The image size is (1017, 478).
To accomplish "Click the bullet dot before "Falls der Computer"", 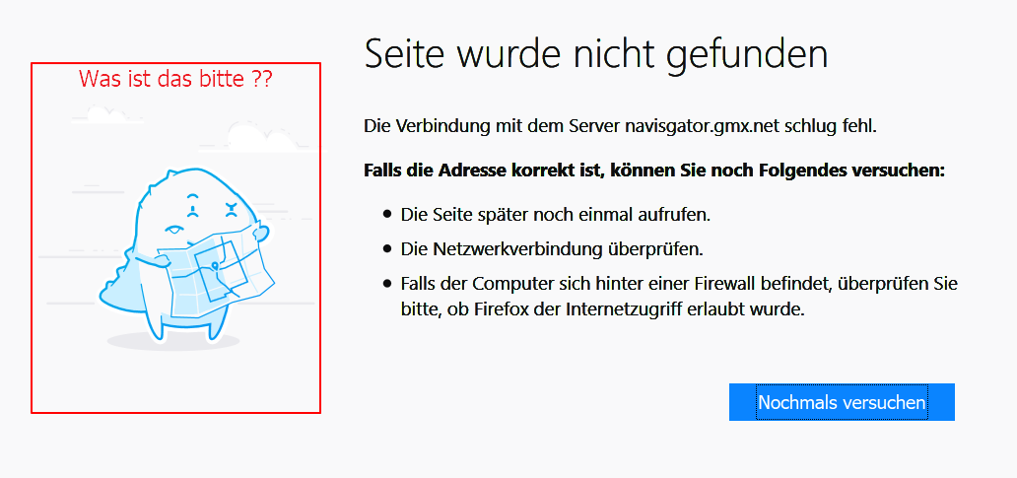I will (387, 284).
